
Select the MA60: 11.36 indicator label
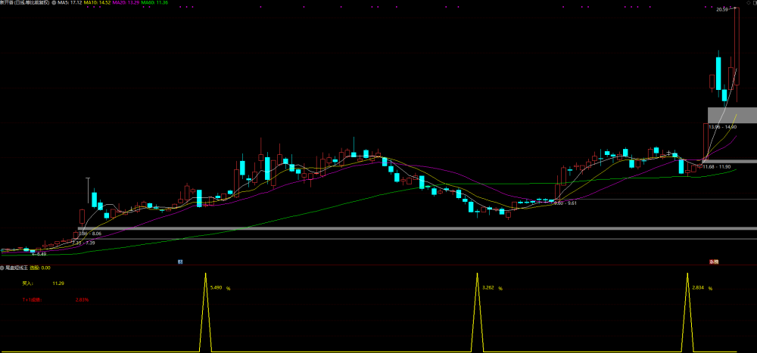click(x=154, y=2)
